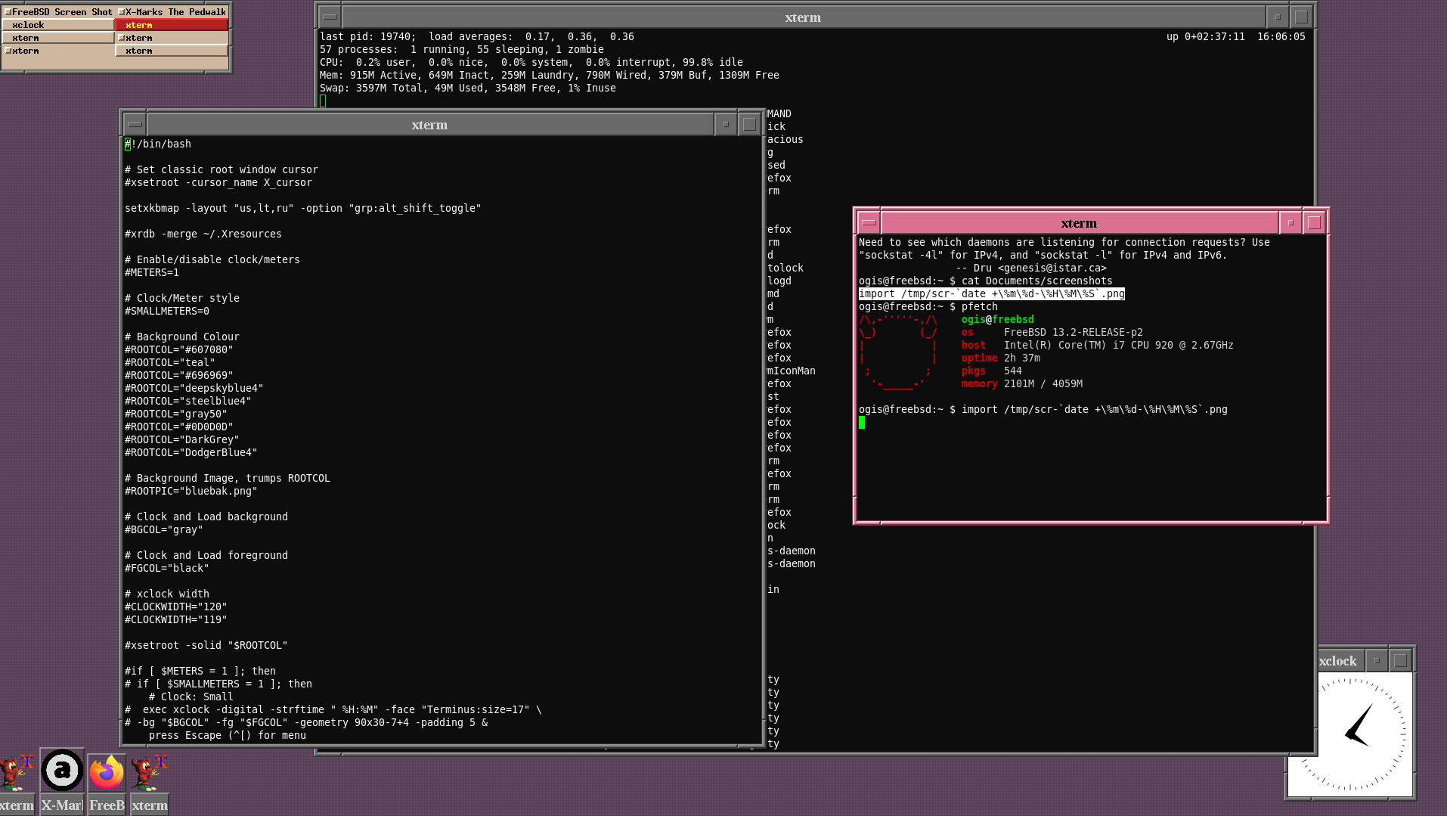The height and width of the screenshot is (816, 1447).
Task: Click the top monitor xterm title bar
Action: pos(803,17)
